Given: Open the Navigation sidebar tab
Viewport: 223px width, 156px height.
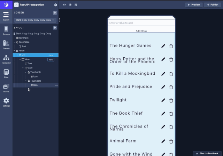Looking at the screenshot, I should pos(6,59).
